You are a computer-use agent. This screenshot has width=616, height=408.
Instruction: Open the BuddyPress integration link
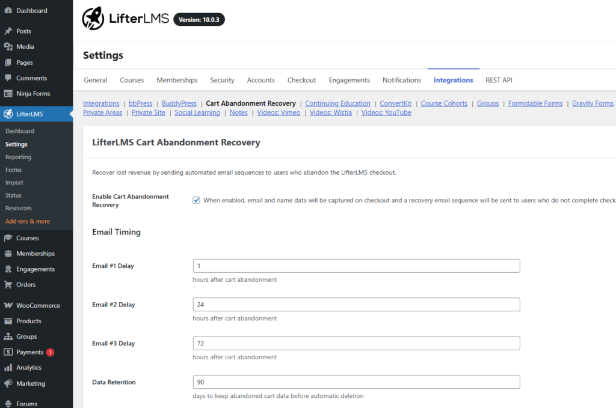pos(179,103)
